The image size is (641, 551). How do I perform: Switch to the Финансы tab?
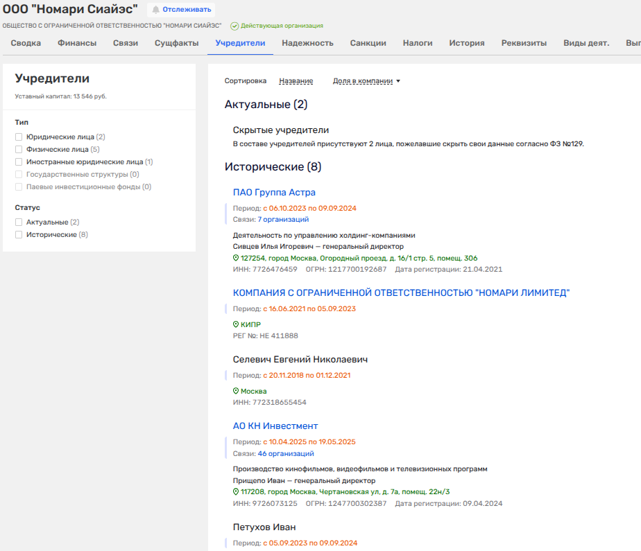pyautogui.click(x=77, y=43)
